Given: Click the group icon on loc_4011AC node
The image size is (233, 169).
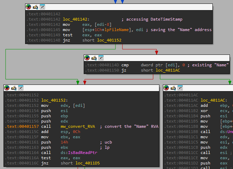Looking at the screenshot, I should 180,88.
